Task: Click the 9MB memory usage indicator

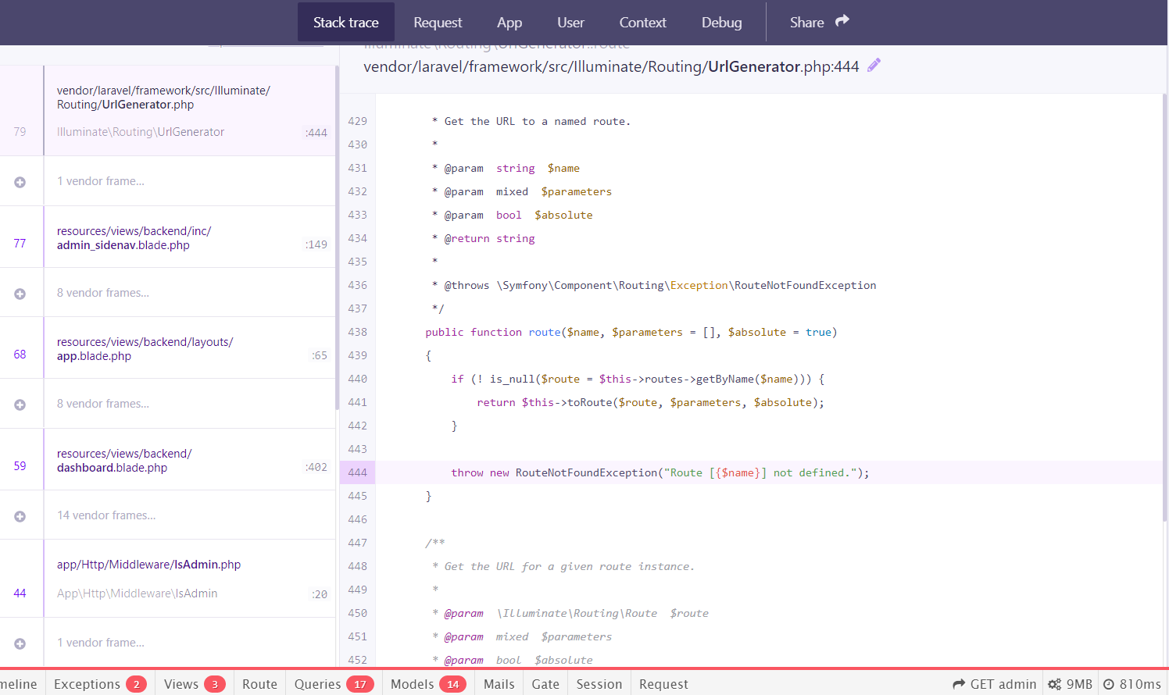Action: 1070,684
